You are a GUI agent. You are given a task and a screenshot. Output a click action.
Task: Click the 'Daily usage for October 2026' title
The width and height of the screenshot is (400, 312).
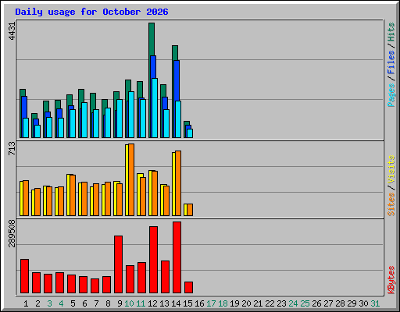[91, 12]
